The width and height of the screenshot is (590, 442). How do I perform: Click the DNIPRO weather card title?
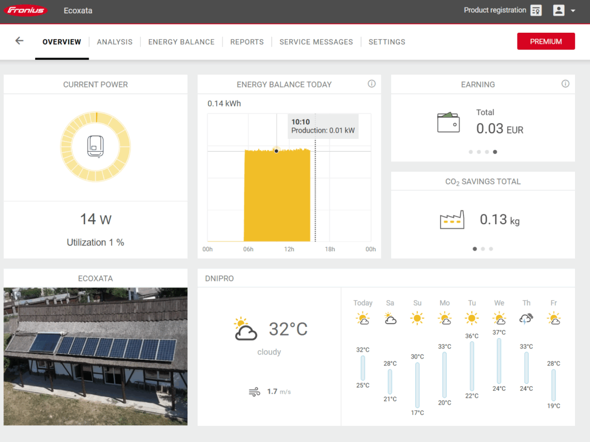(220, 278)
